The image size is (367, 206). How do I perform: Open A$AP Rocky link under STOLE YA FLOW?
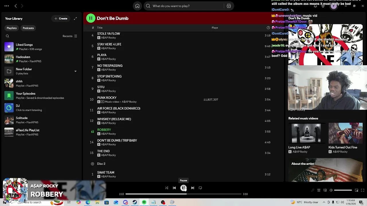(108, 38)
